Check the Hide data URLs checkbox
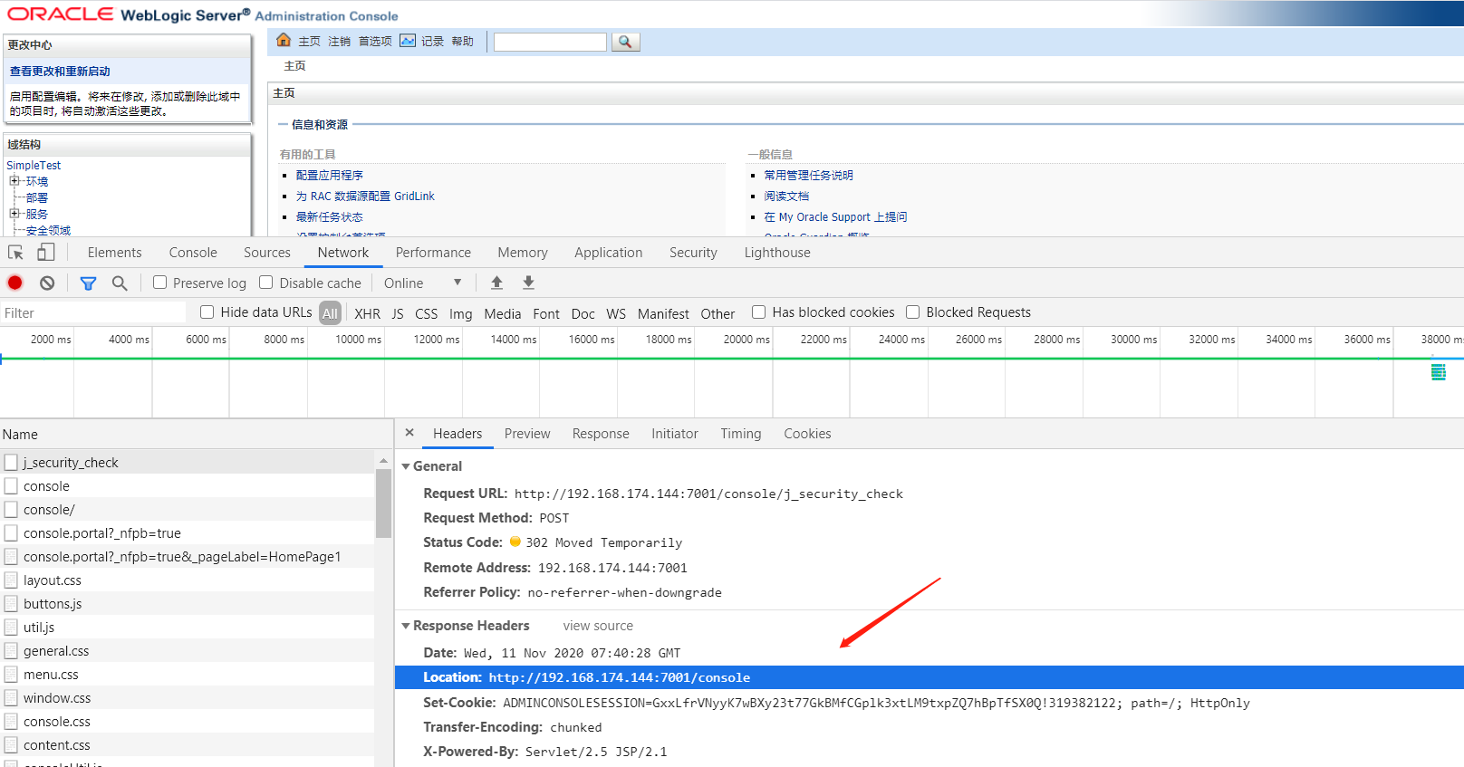1464x767 pixels. [207, 312]
